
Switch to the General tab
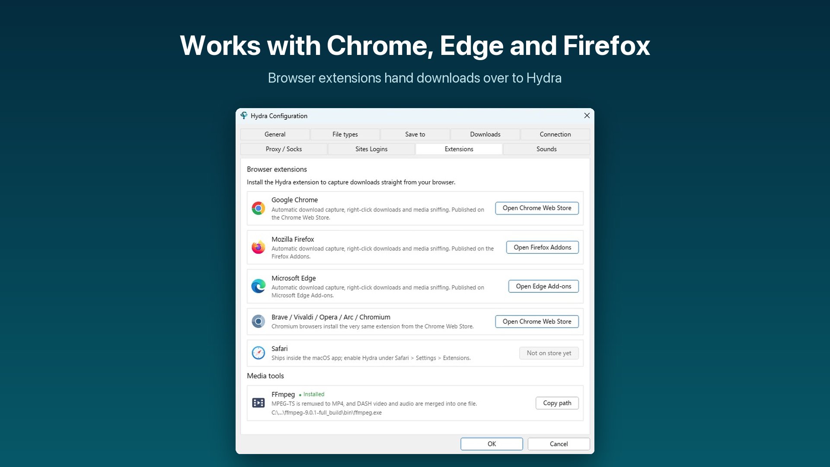pos(275,134)
